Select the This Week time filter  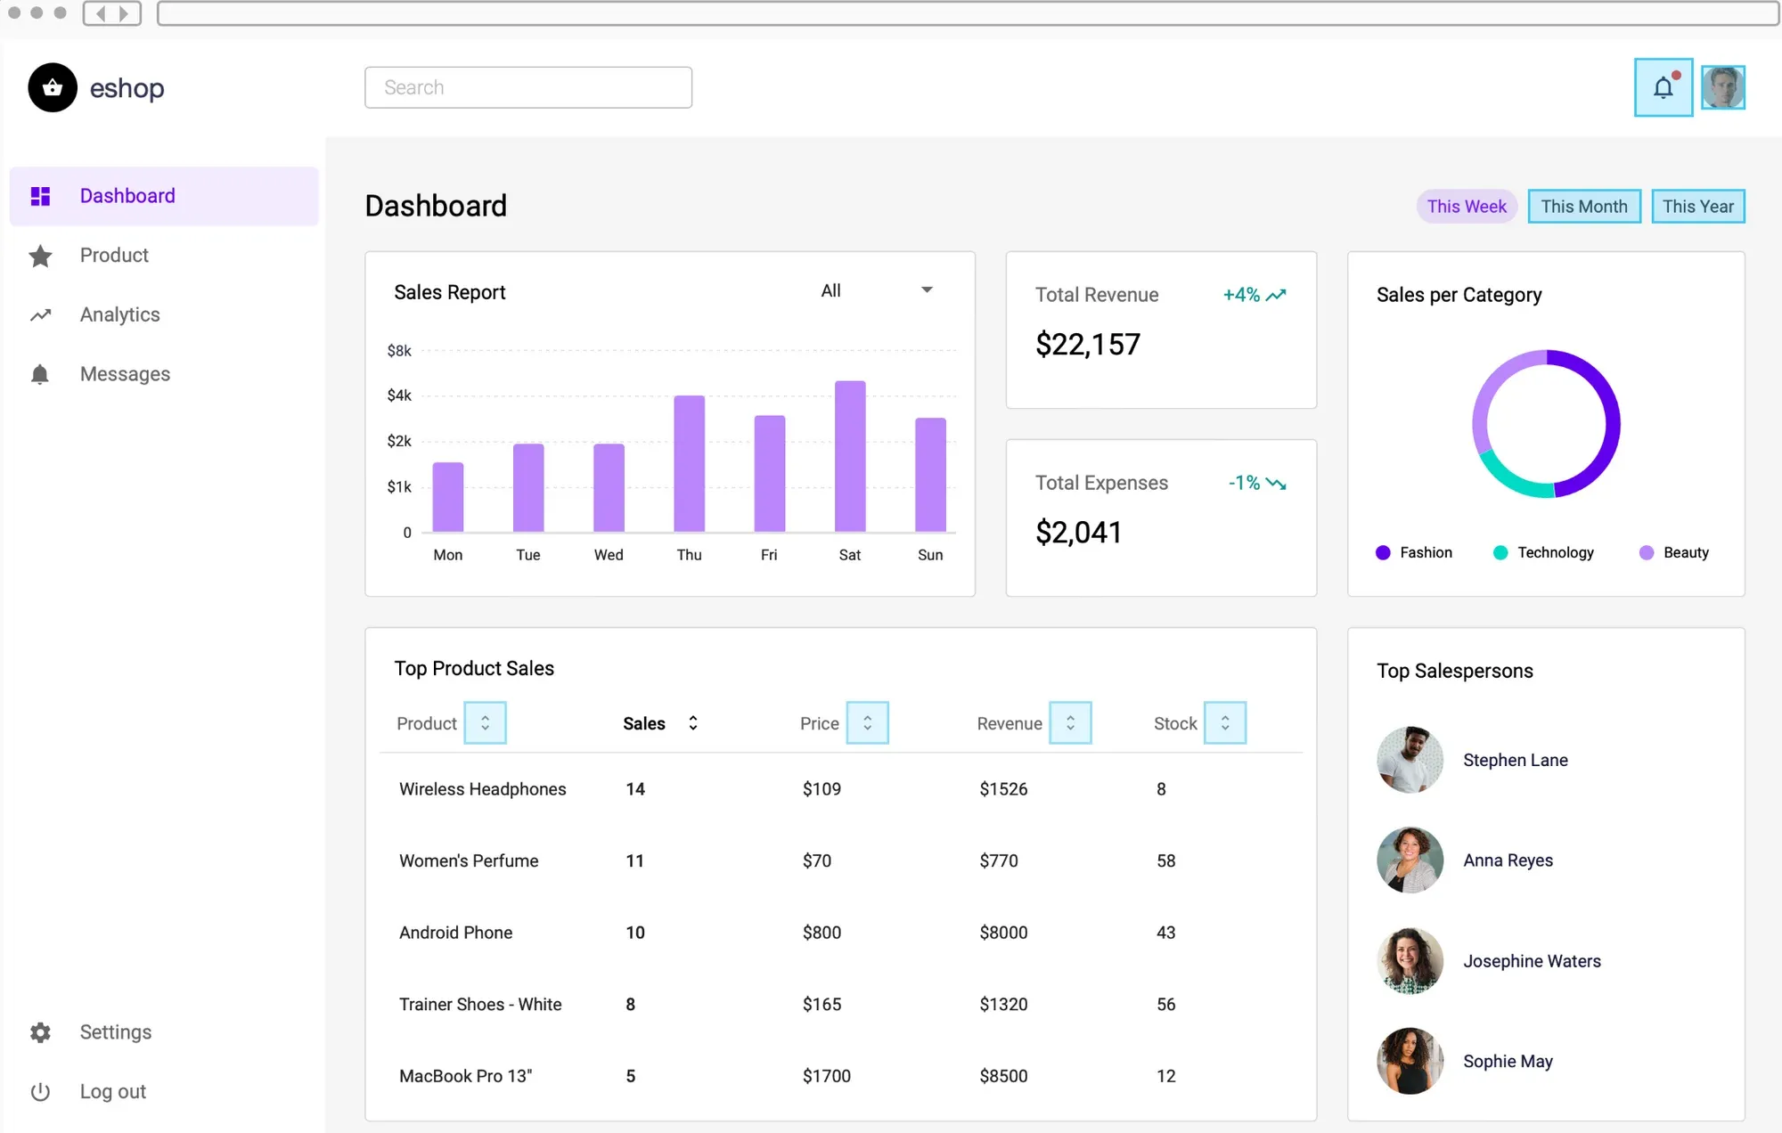coord(1466,207)
